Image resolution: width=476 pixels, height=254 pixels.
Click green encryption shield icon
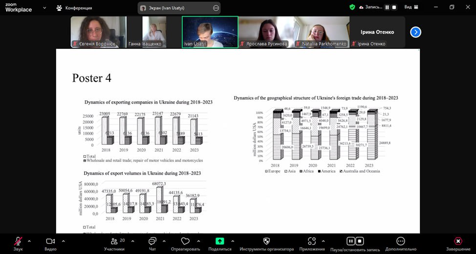(x=352, y=7)
